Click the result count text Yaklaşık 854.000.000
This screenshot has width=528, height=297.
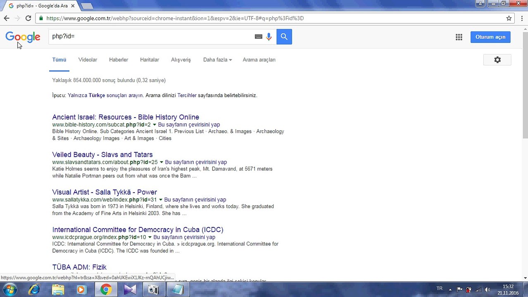pos(109,80)
